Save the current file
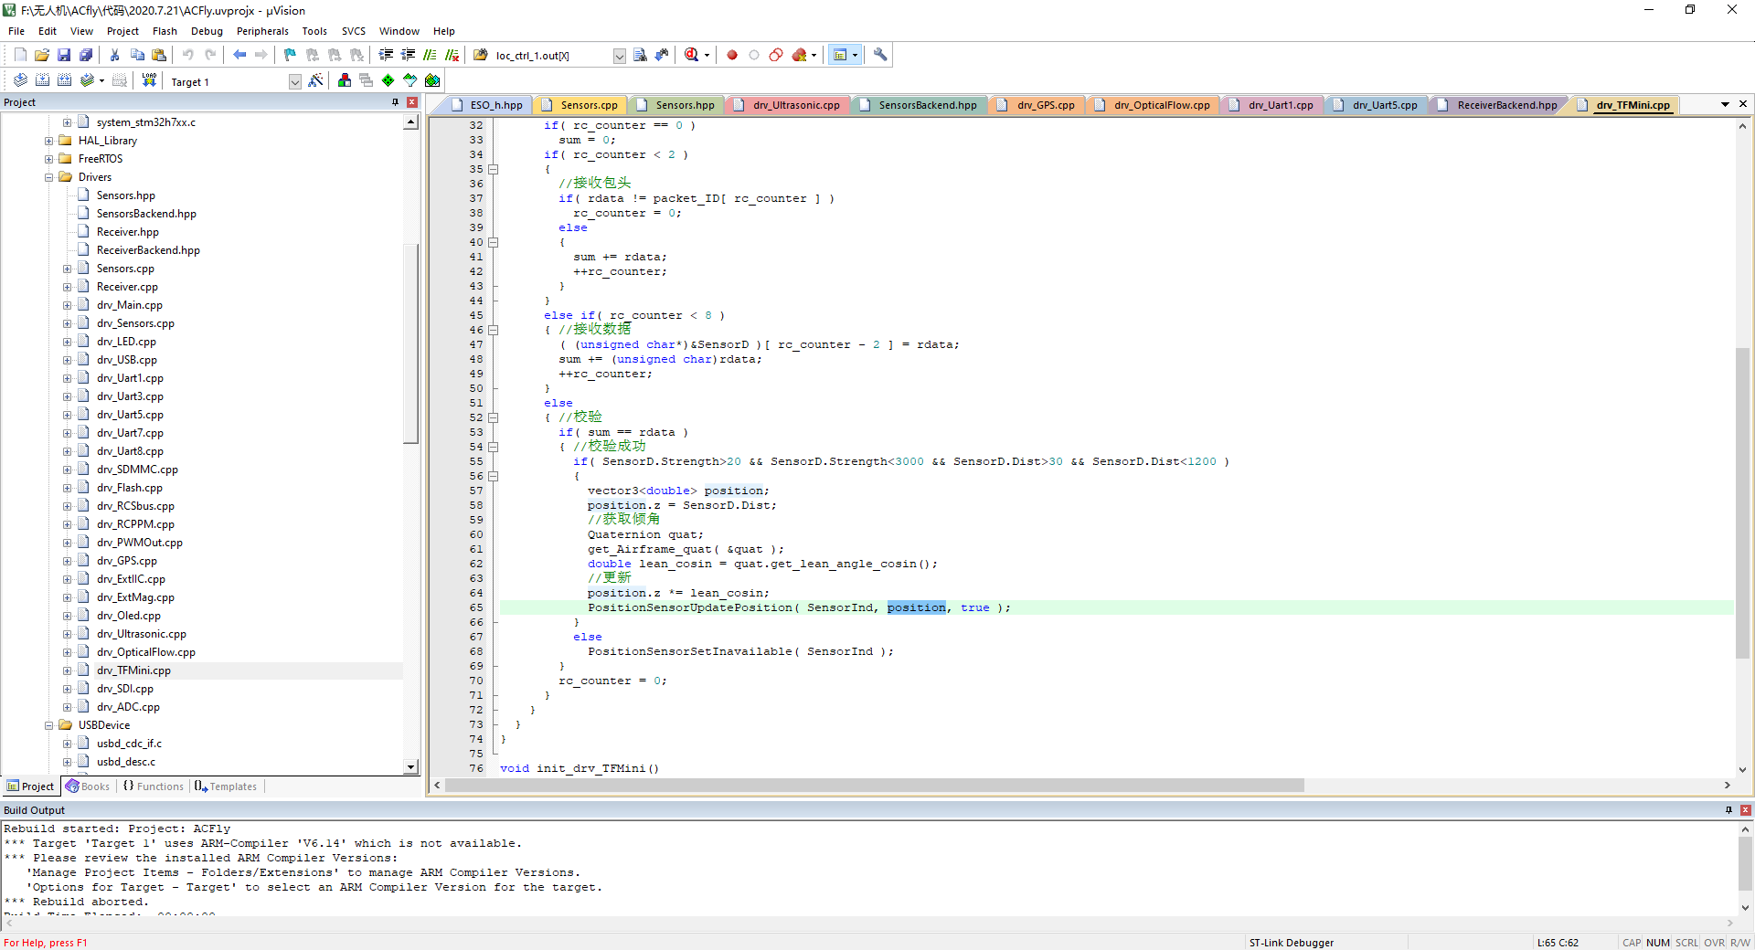 (x=64, y=55)
